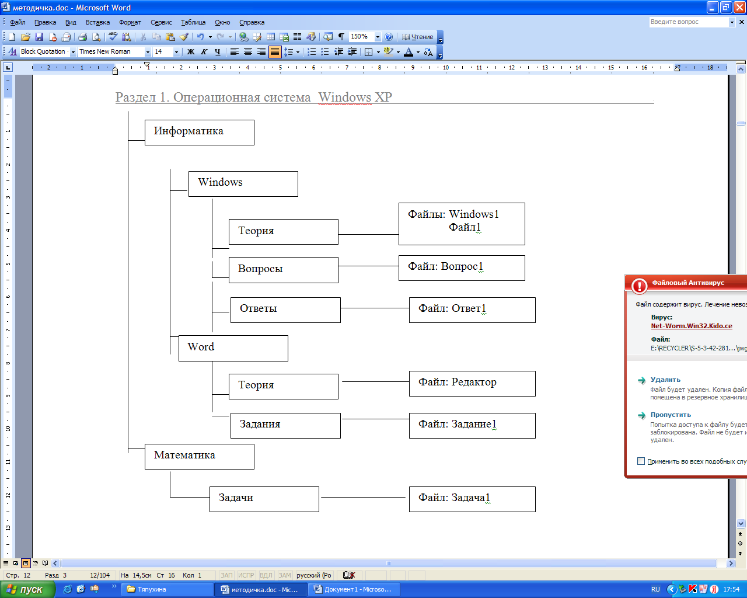The width and height of the screenshot is (747, 598).
Task: Open the Block Quotation style dropdown
Action: 73,52
